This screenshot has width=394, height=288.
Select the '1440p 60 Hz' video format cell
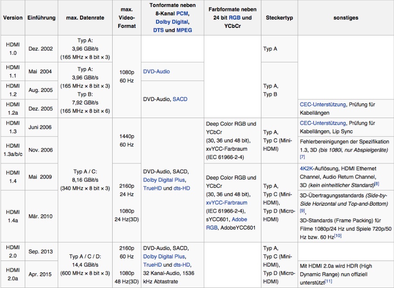click(x=127, y=140)
